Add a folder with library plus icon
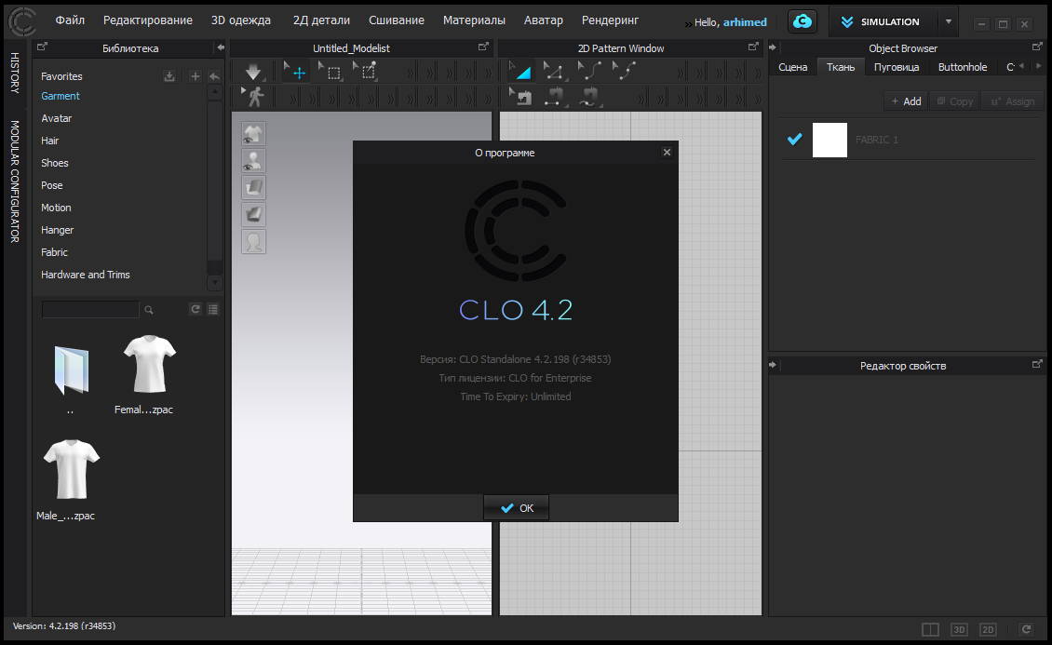This screenshot has height=645, width=1052. coord(195,76)
